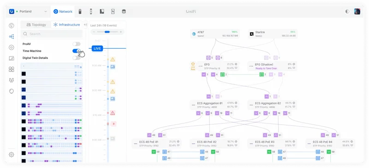This screenshot has width=369, height=168.
Task: Click EFG WAN port 5 icon
Action: (x=208, y=58)
